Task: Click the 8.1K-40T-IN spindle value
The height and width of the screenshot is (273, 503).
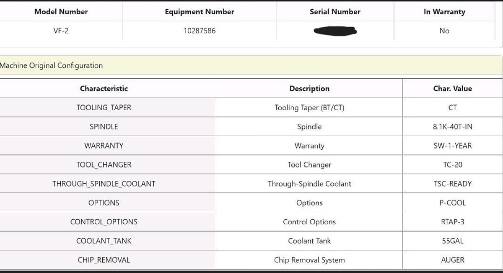Action: point(453,127)
